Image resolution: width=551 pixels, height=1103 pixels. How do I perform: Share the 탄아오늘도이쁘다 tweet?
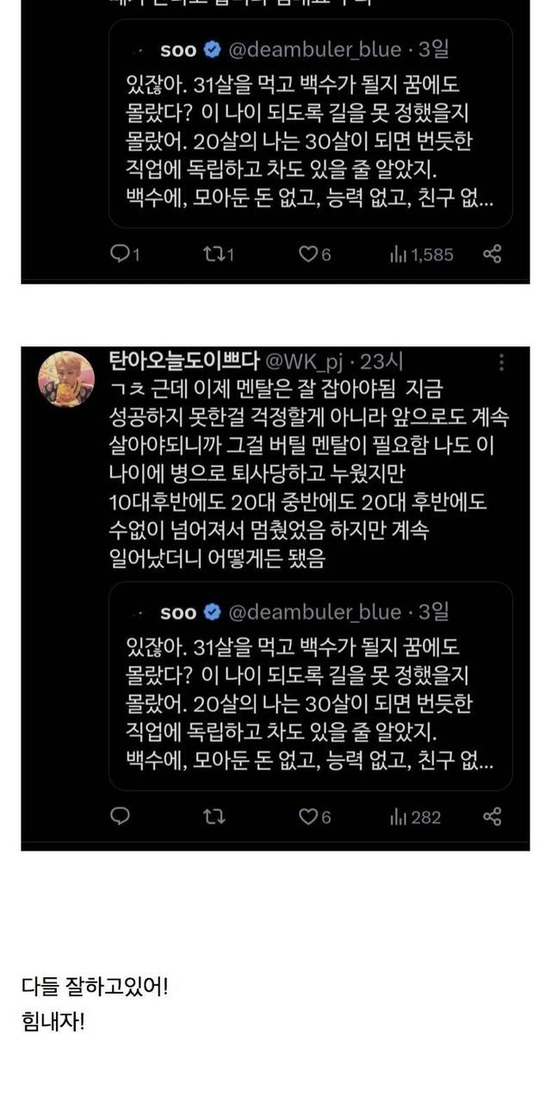[492, 816]
